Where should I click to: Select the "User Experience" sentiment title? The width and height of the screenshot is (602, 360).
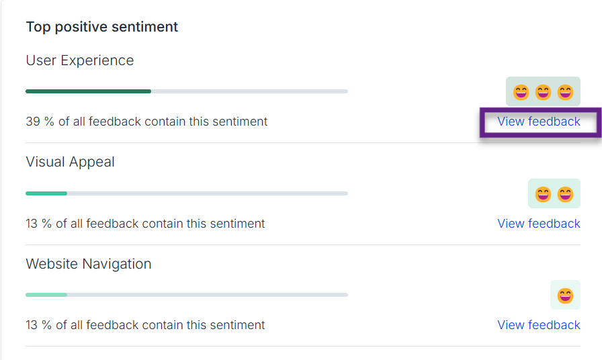(80, 60)
